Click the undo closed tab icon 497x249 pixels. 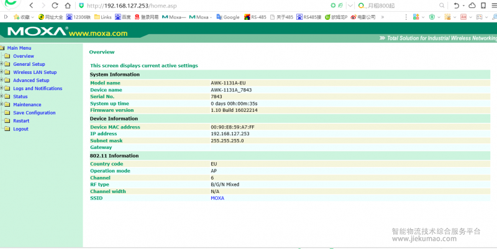tap(457, 6)
